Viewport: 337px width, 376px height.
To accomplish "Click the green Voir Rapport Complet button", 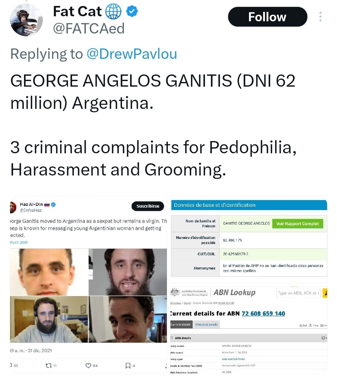I will pyautogui.click(x=297, y=224).
